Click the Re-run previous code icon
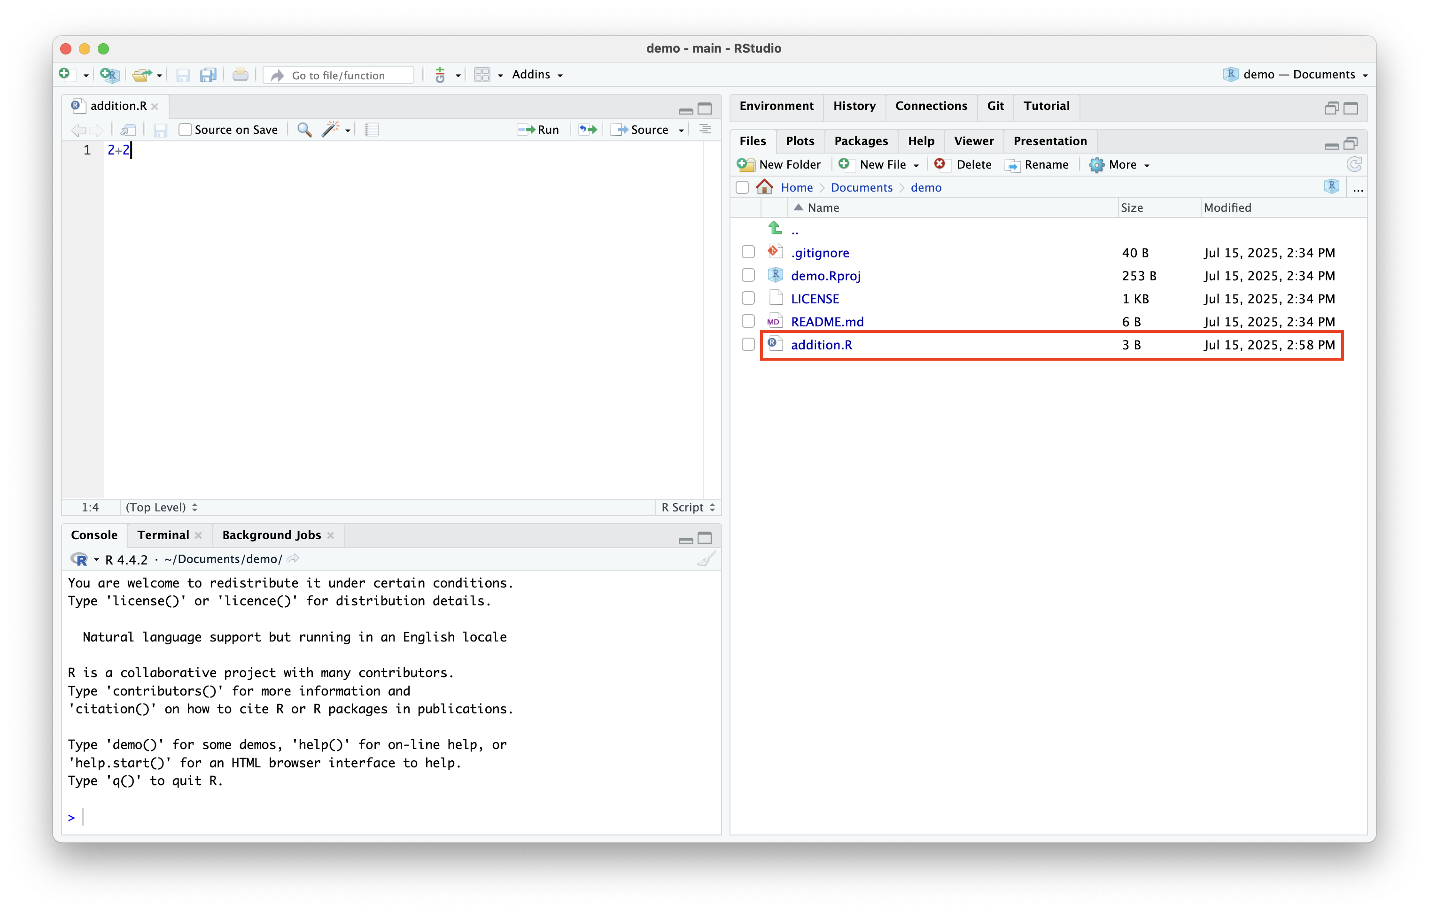The width and height of the screenshot is (1429, 912). coord(588,129)
